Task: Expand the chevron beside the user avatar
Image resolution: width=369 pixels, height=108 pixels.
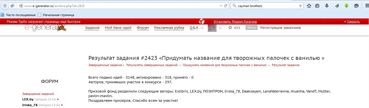Action: click(x=220, y=28)
